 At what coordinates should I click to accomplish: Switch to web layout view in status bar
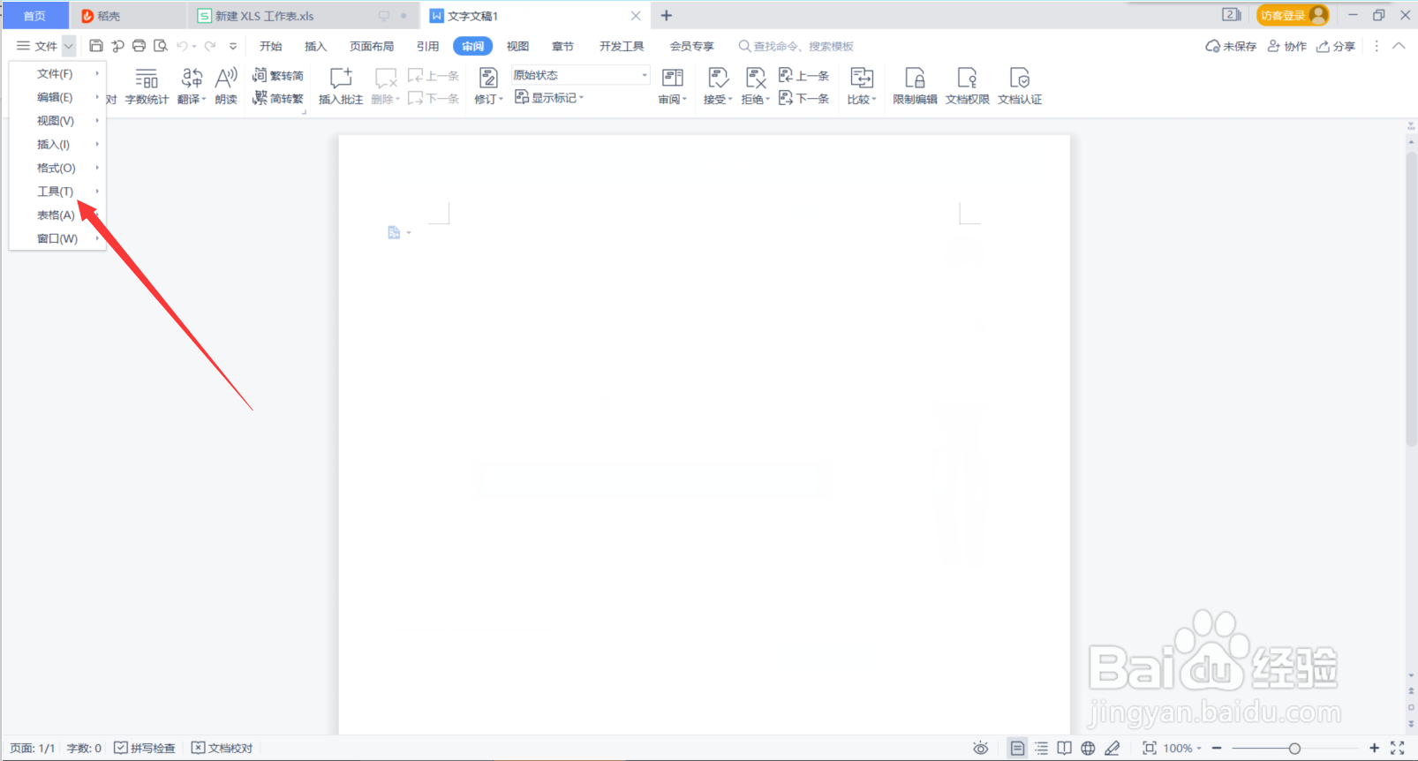pos(1088,748)
